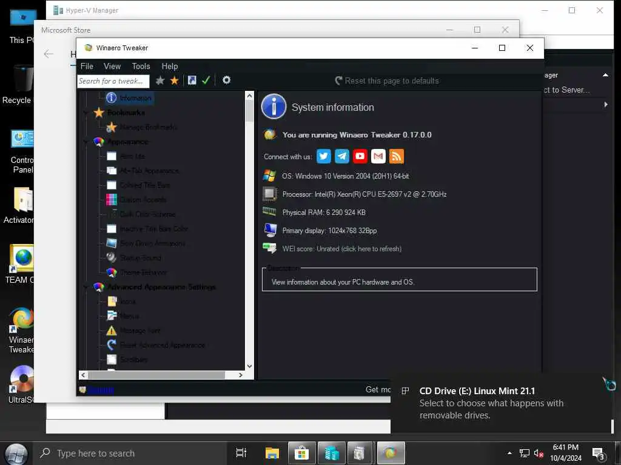This screenshot has height=465, width=621.
Task: Open the RSS feed icon
Action: (397, 156)
